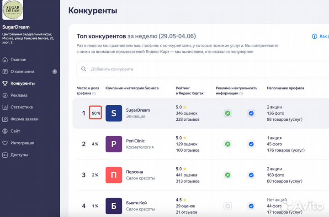The image size is (329, 217).
Task: Click the Компания и категория бизнеса header
Action: [132, 88]
